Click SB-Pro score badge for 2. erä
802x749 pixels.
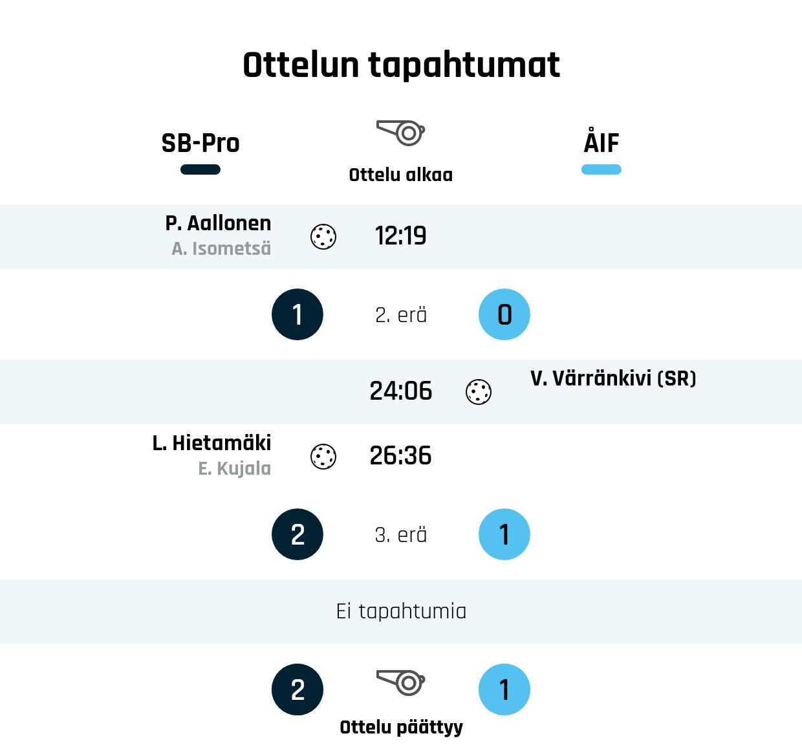coord(298,314)
